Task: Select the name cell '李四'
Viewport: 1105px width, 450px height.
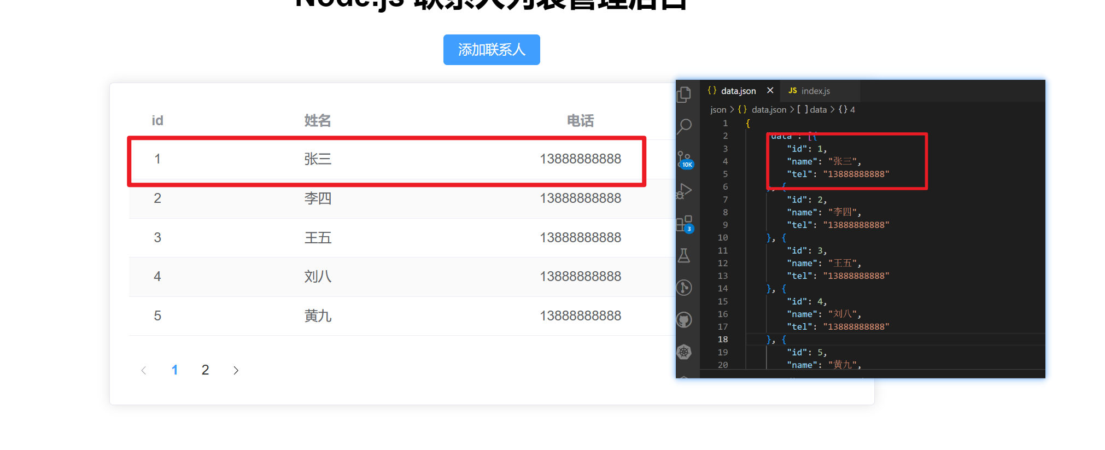Action: (318, 198)
